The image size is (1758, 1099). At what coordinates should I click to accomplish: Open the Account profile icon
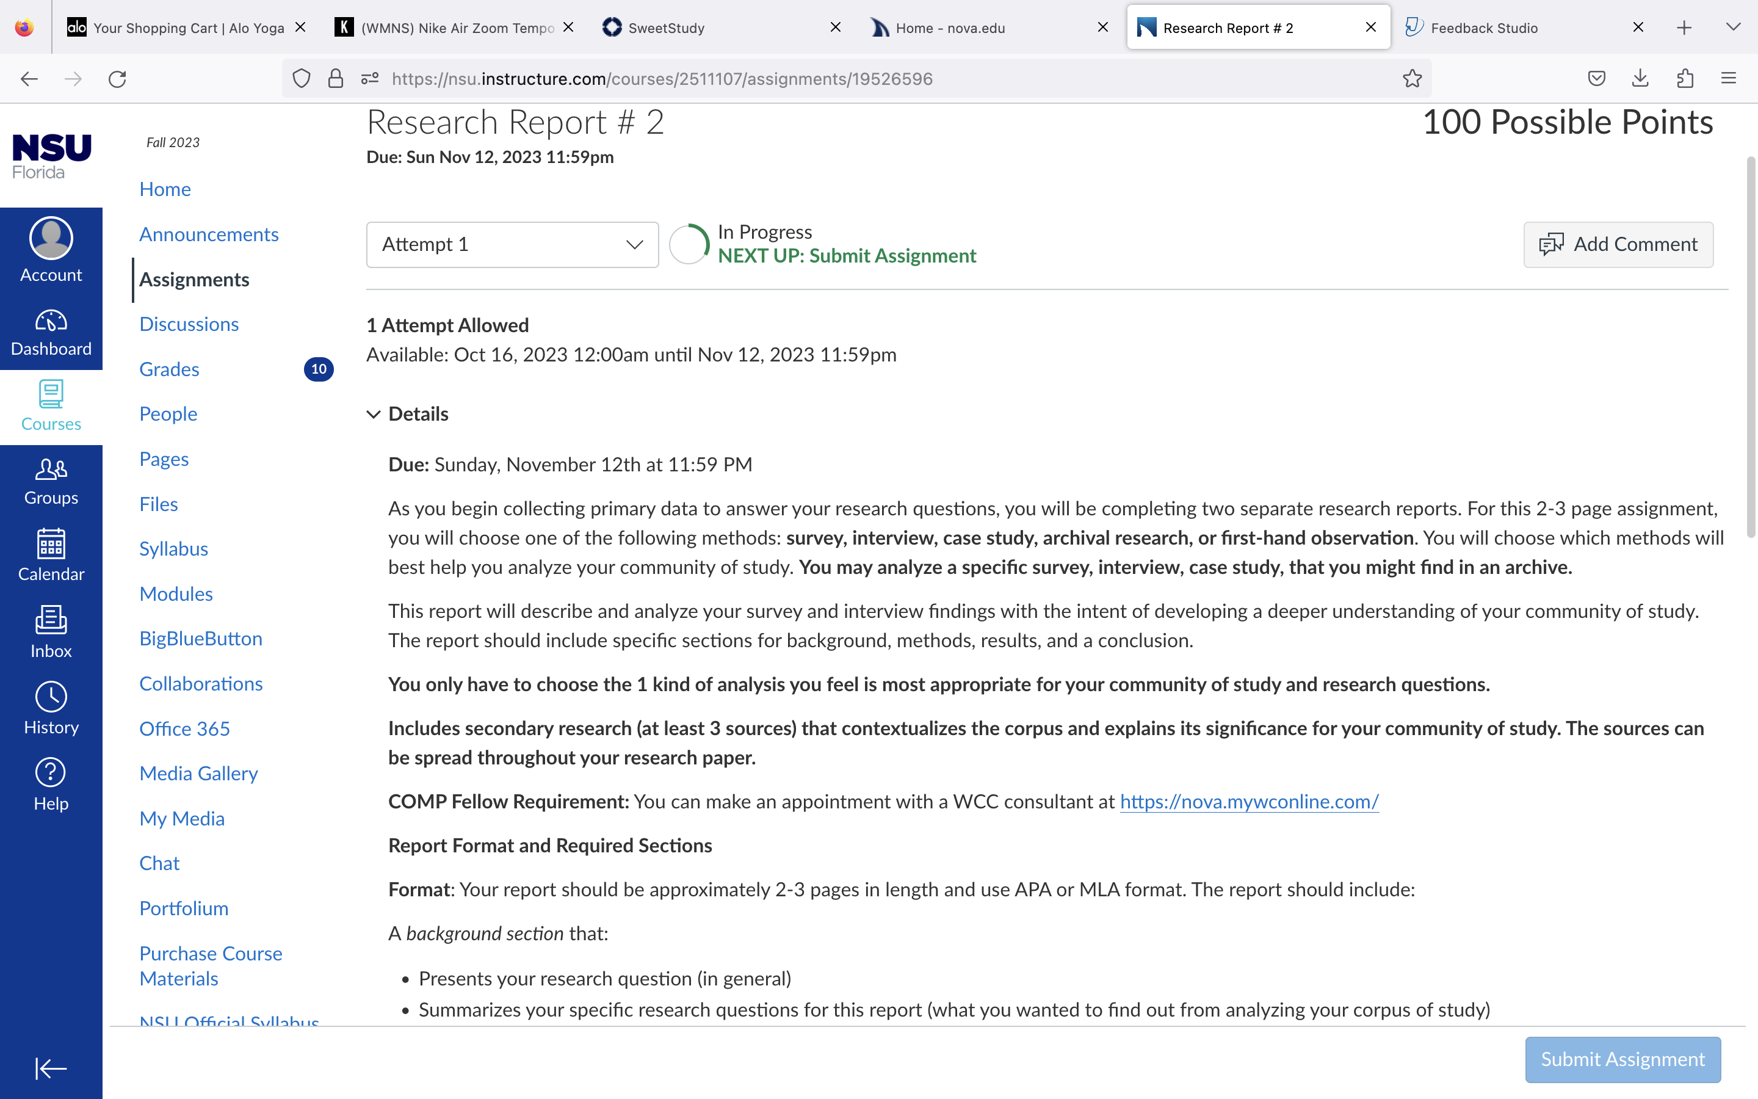[51, 238]
